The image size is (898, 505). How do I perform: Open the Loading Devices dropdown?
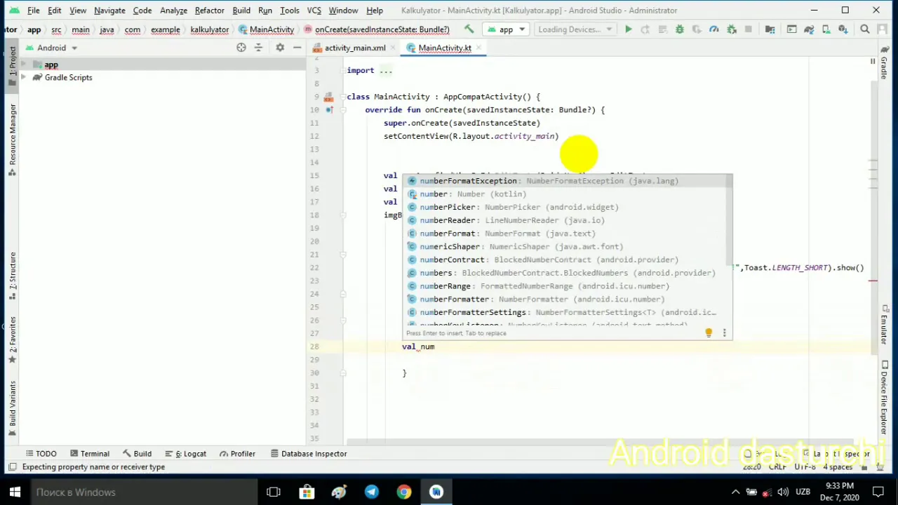tap(575, 29)
